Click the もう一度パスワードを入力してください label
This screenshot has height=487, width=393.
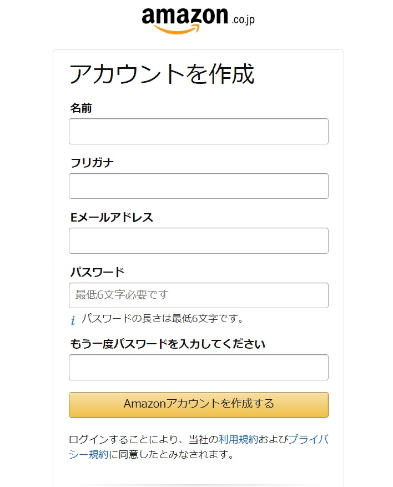click(168, 344)
